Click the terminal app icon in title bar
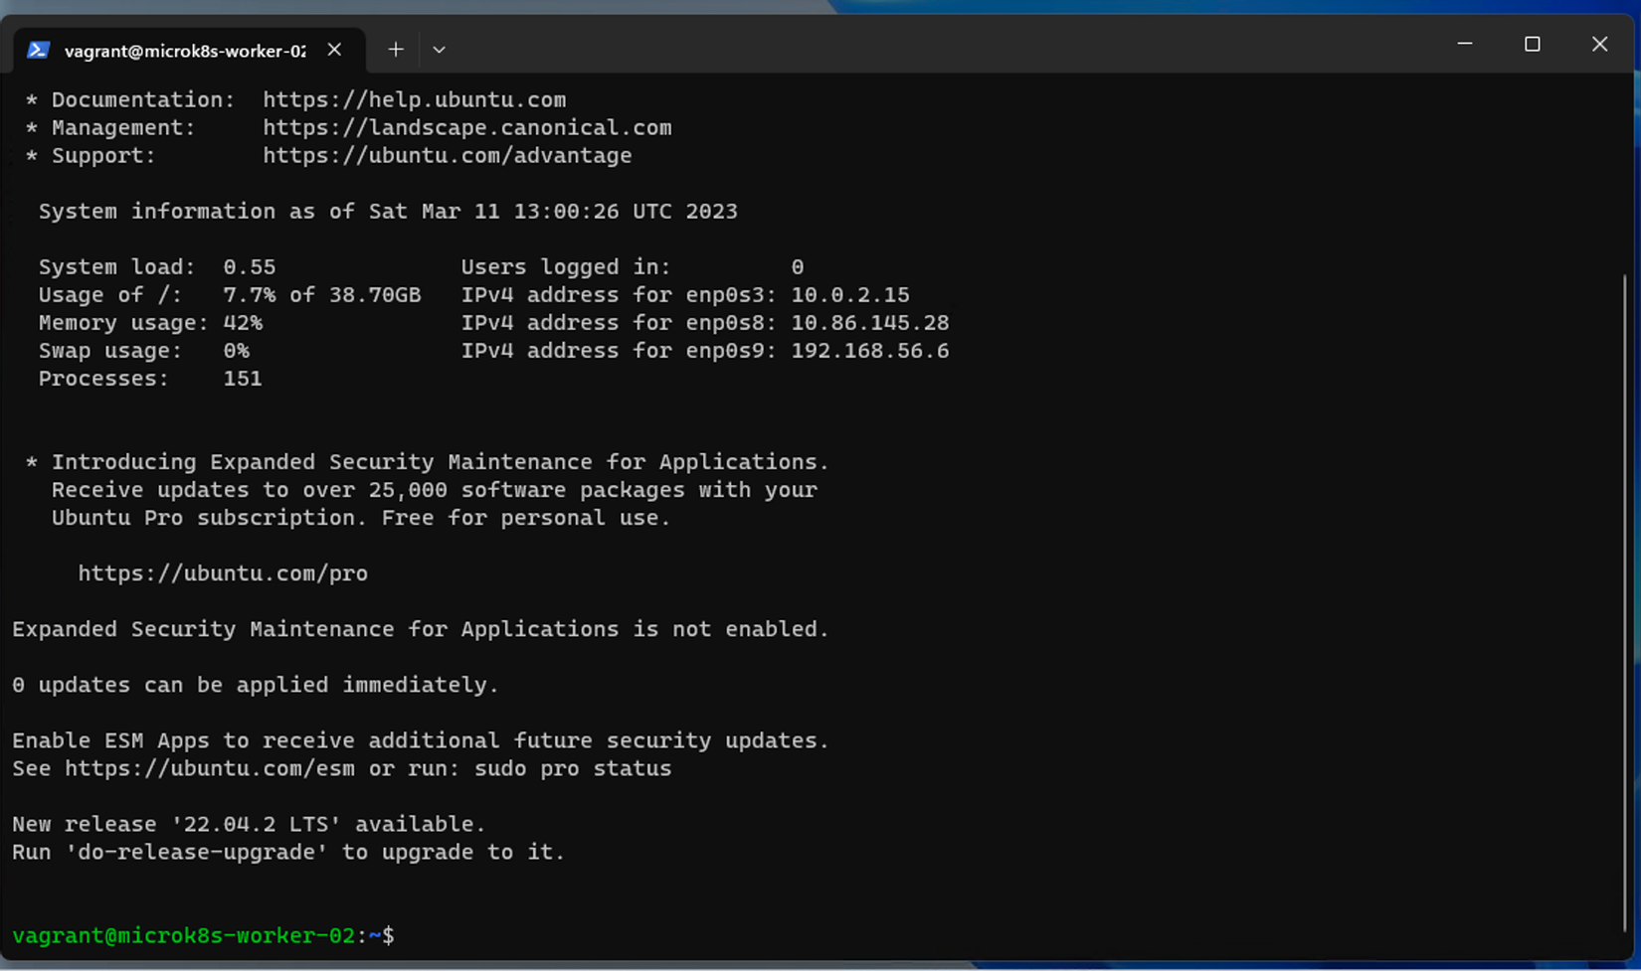 pyautogui.click(x=39, y=50)
